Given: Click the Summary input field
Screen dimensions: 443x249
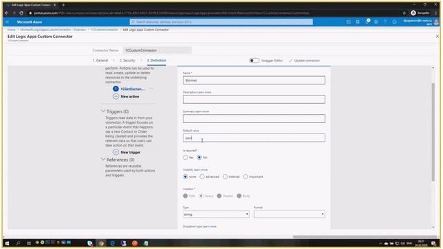Looking at the screenshot, I should 254,118.
